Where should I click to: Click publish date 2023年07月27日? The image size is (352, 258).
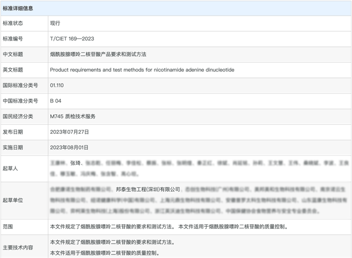click(69, 132)
